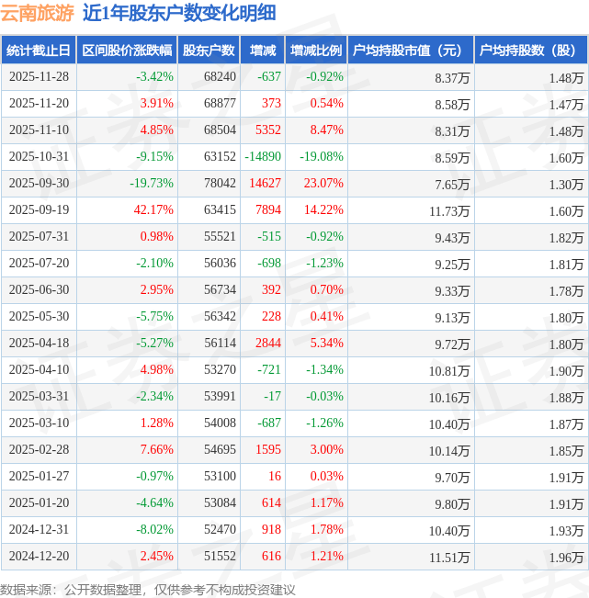589x598 pixels.
Task: Click the 增减 column header
Action: (263, 51)
